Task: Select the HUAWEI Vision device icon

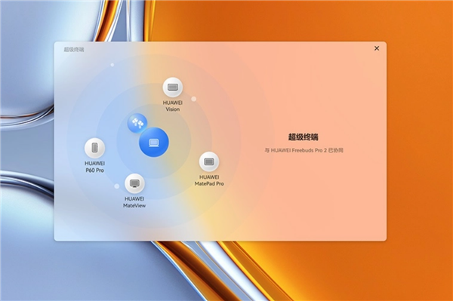Action: point(172,87)
